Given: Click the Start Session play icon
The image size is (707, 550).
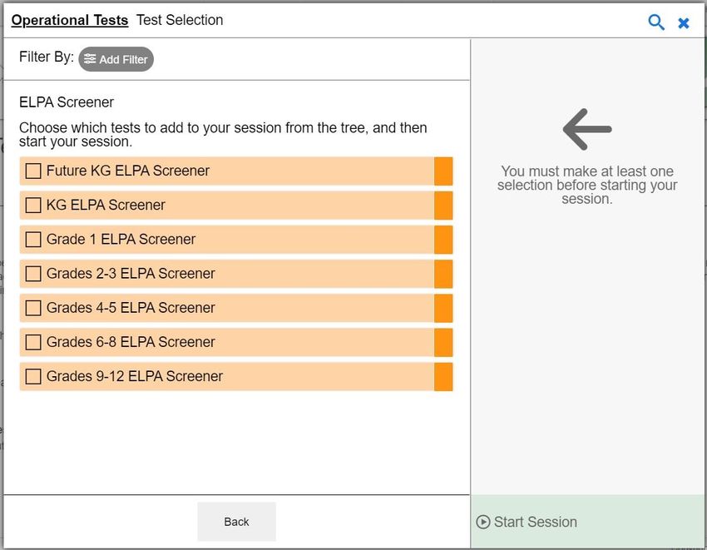Looking at the screenshot, I should click(483, 522).
